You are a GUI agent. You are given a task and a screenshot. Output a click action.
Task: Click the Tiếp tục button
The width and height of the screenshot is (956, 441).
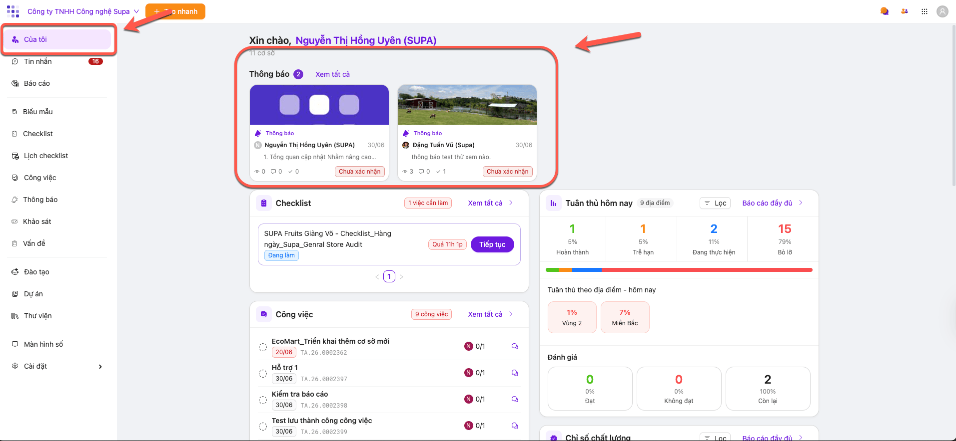point(492,244)
